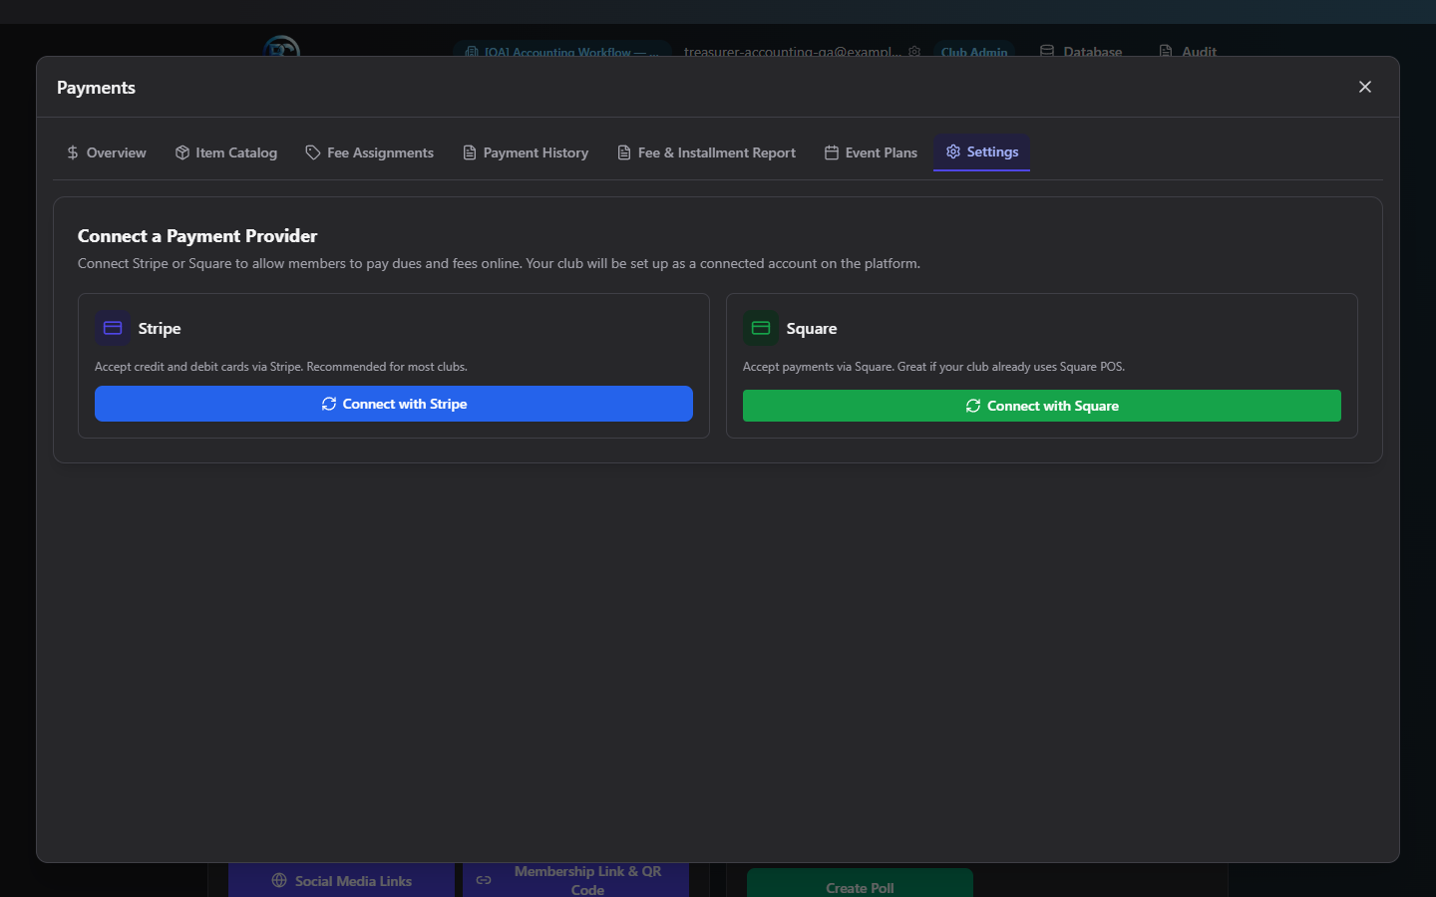
Task: Click Membership Link & QR Code button
Action: [575, 880]
